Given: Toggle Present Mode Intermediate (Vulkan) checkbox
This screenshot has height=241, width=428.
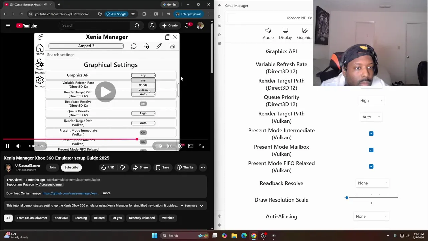Looking at the screenshot, I should tap(371, 134).
